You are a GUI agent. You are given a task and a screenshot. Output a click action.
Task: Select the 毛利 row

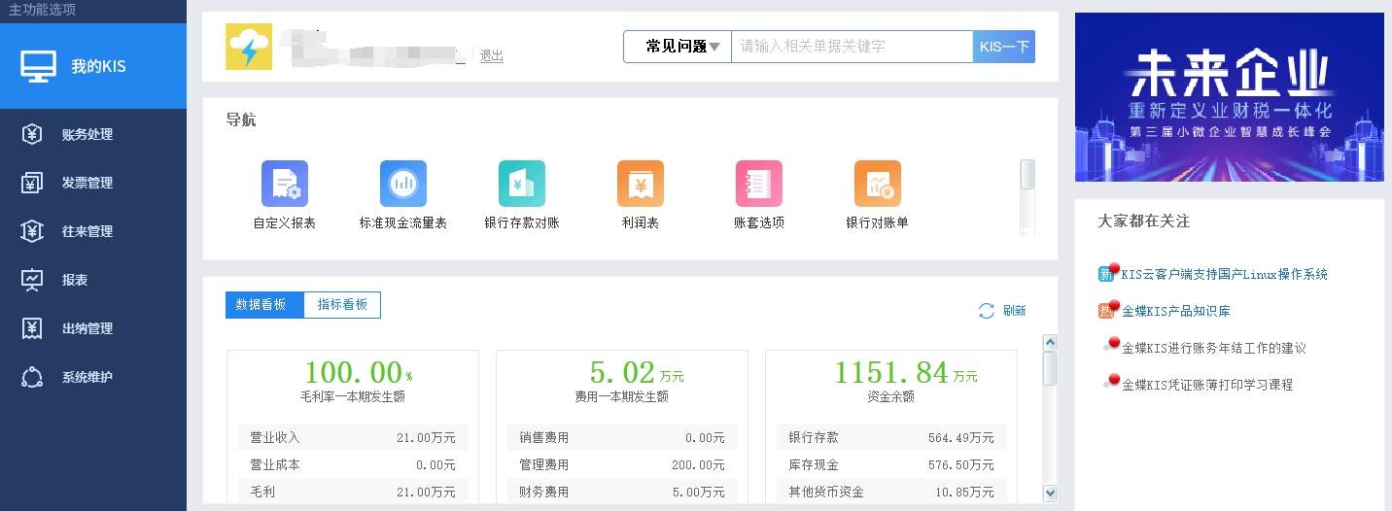click(353, 492)
